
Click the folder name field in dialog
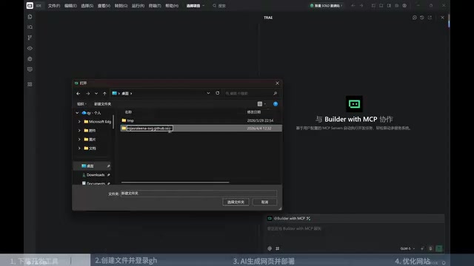[x=198, y=194]
